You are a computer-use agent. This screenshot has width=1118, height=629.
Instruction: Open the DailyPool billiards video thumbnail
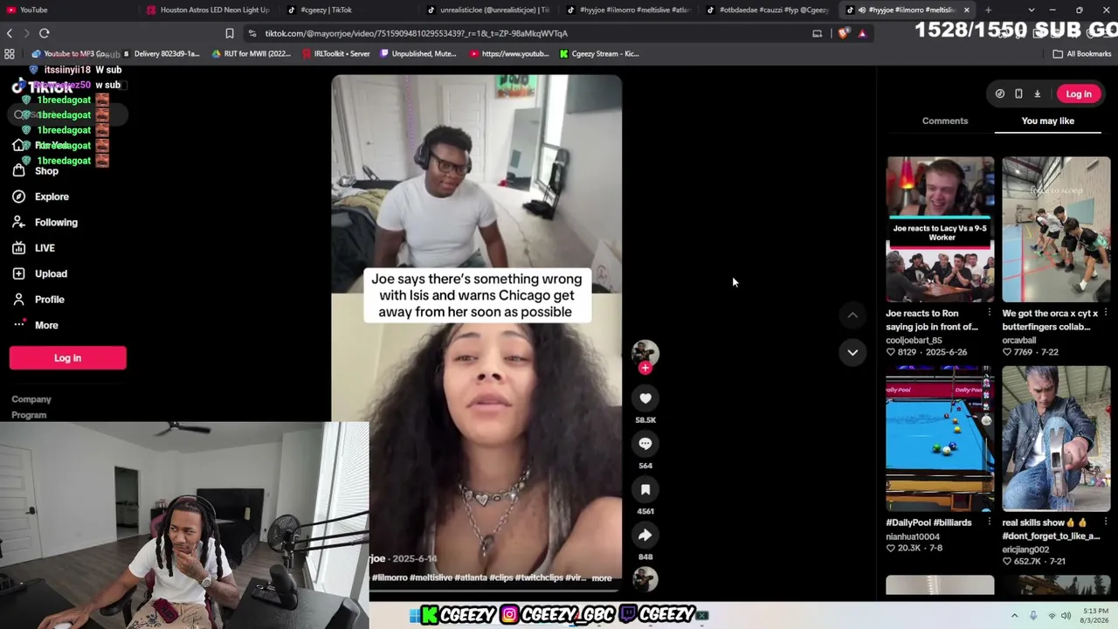[940, 439]
